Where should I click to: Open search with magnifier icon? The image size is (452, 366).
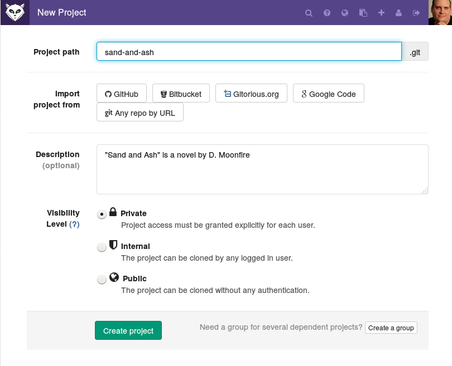[x=309, y=13]
